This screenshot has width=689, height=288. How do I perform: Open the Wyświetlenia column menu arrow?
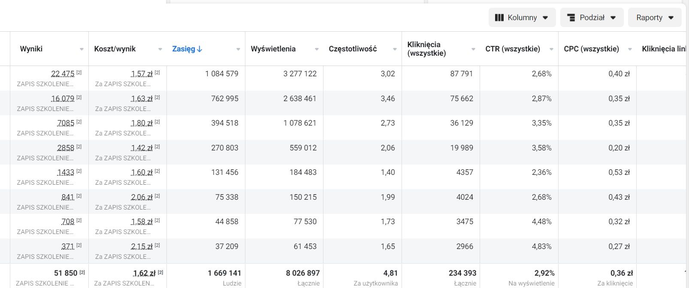point(317,49)
